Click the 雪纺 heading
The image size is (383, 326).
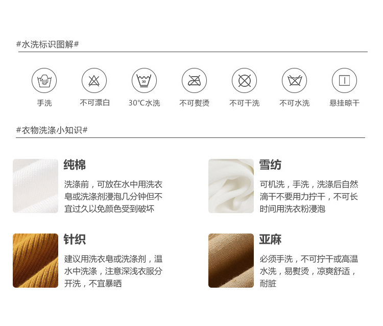click(x=270, y=165)
